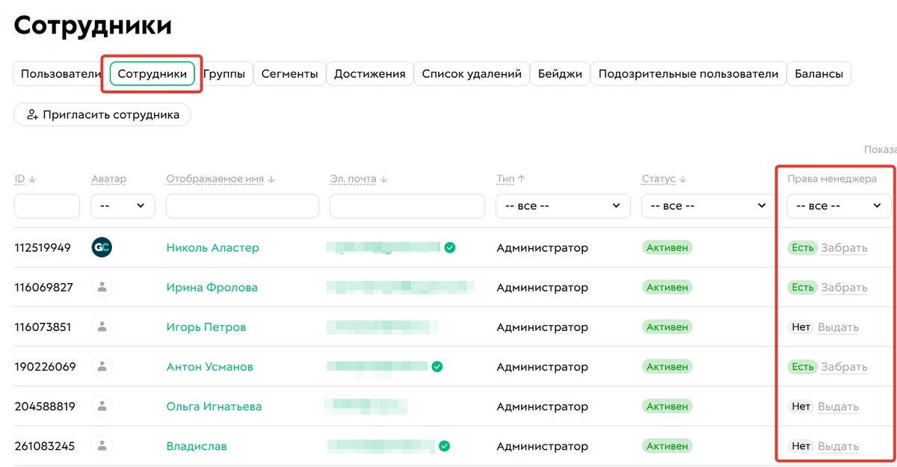
Task: Click Забрать next to Ирина Фролова
Action: coord(844,287)
